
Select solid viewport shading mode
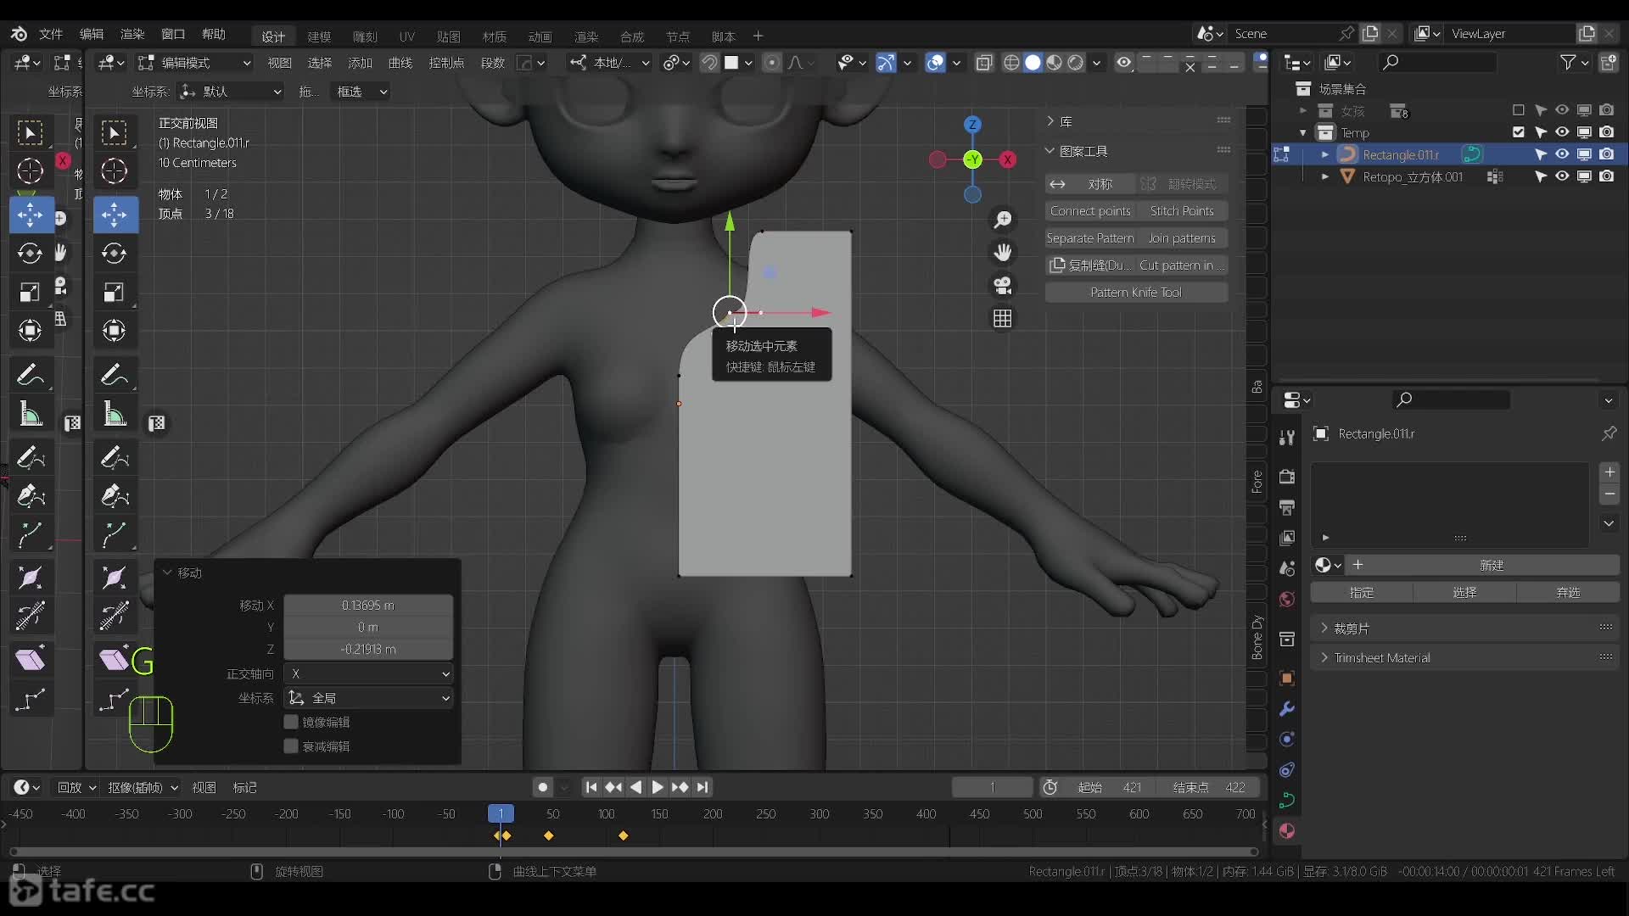1033,63
